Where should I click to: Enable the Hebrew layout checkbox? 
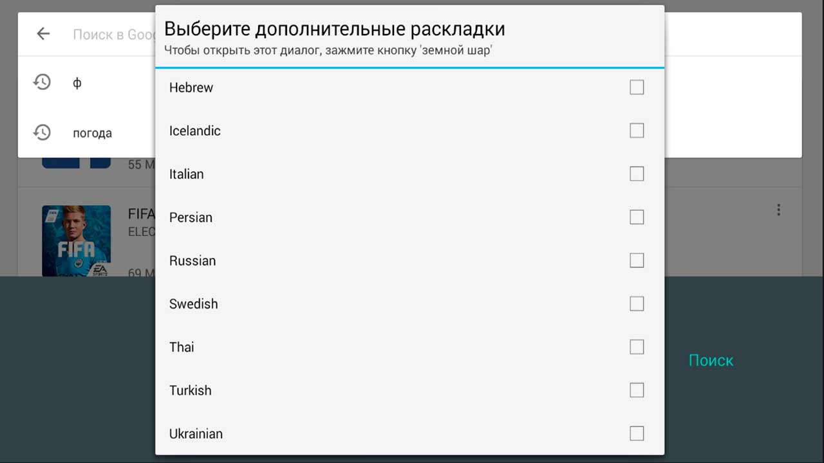coord(637,87)
